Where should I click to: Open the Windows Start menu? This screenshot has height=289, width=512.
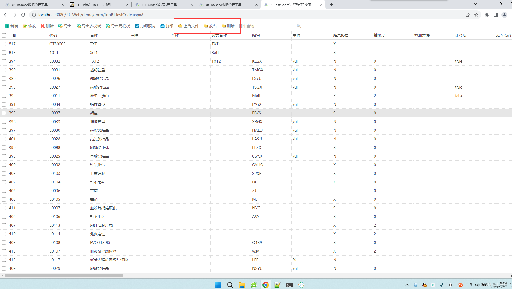218,285
